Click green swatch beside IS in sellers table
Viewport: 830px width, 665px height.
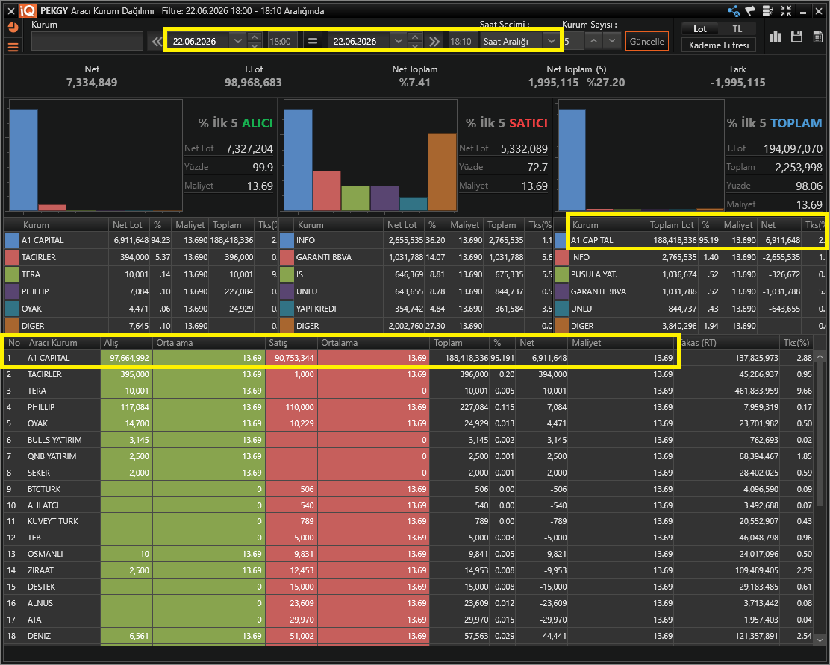coord(287,274)
